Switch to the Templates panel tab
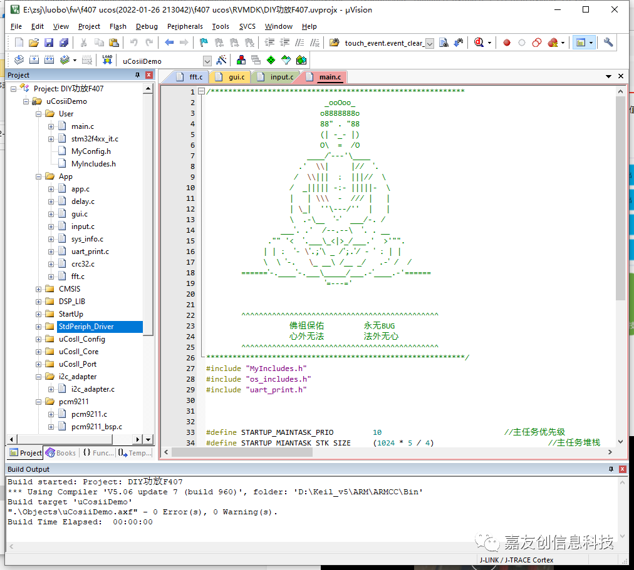Viewport: 634px width, 570px height. (x=135, y=453)
